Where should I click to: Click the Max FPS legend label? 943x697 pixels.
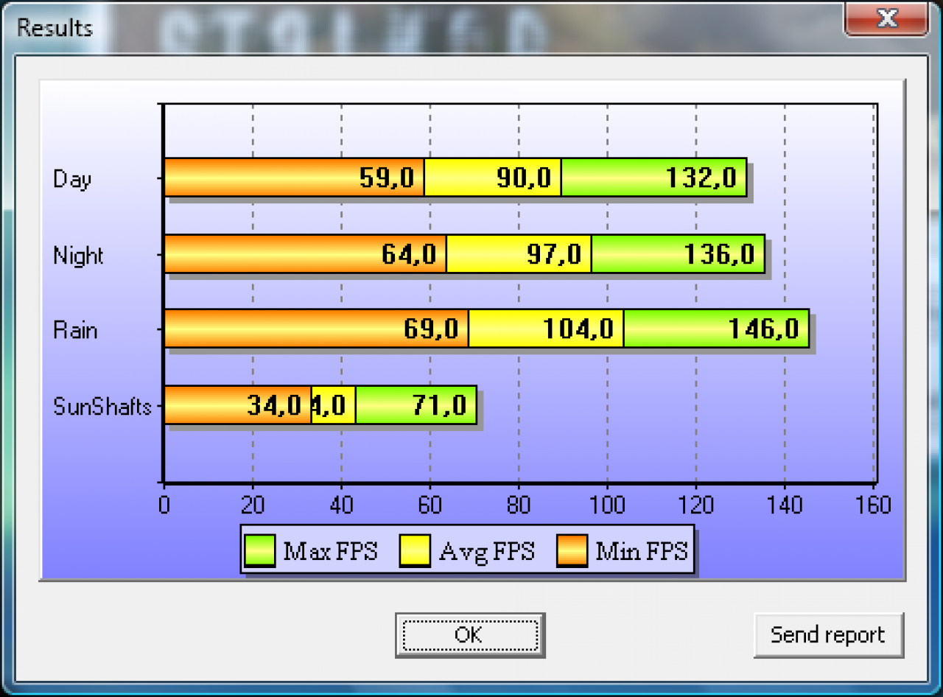tap(330, 551)
